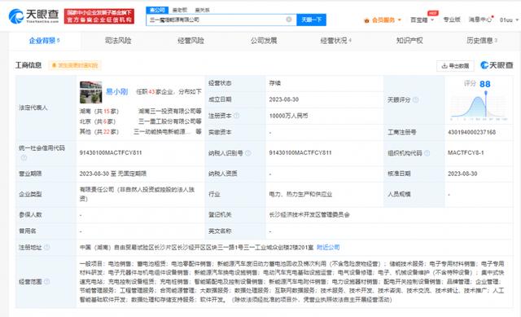Screen dimensions: 521x317
Task: Click the 存续 operating status value
Action: [275, 83]
